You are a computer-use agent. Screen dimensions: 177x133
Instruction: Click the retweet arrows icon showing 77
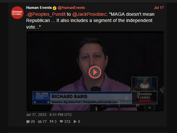40,122
